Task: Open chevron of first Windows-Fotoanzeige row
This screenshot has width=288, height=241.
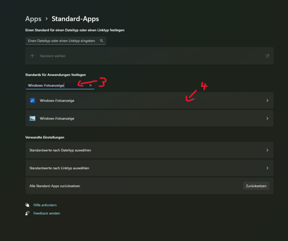Action: (267, 100)
